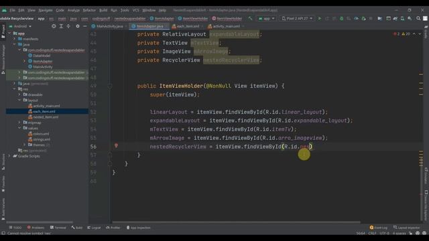The width and height of the screenshot is (429, 241).
Task: Click the fold toggle at line 49
Action: coord(110,86)
